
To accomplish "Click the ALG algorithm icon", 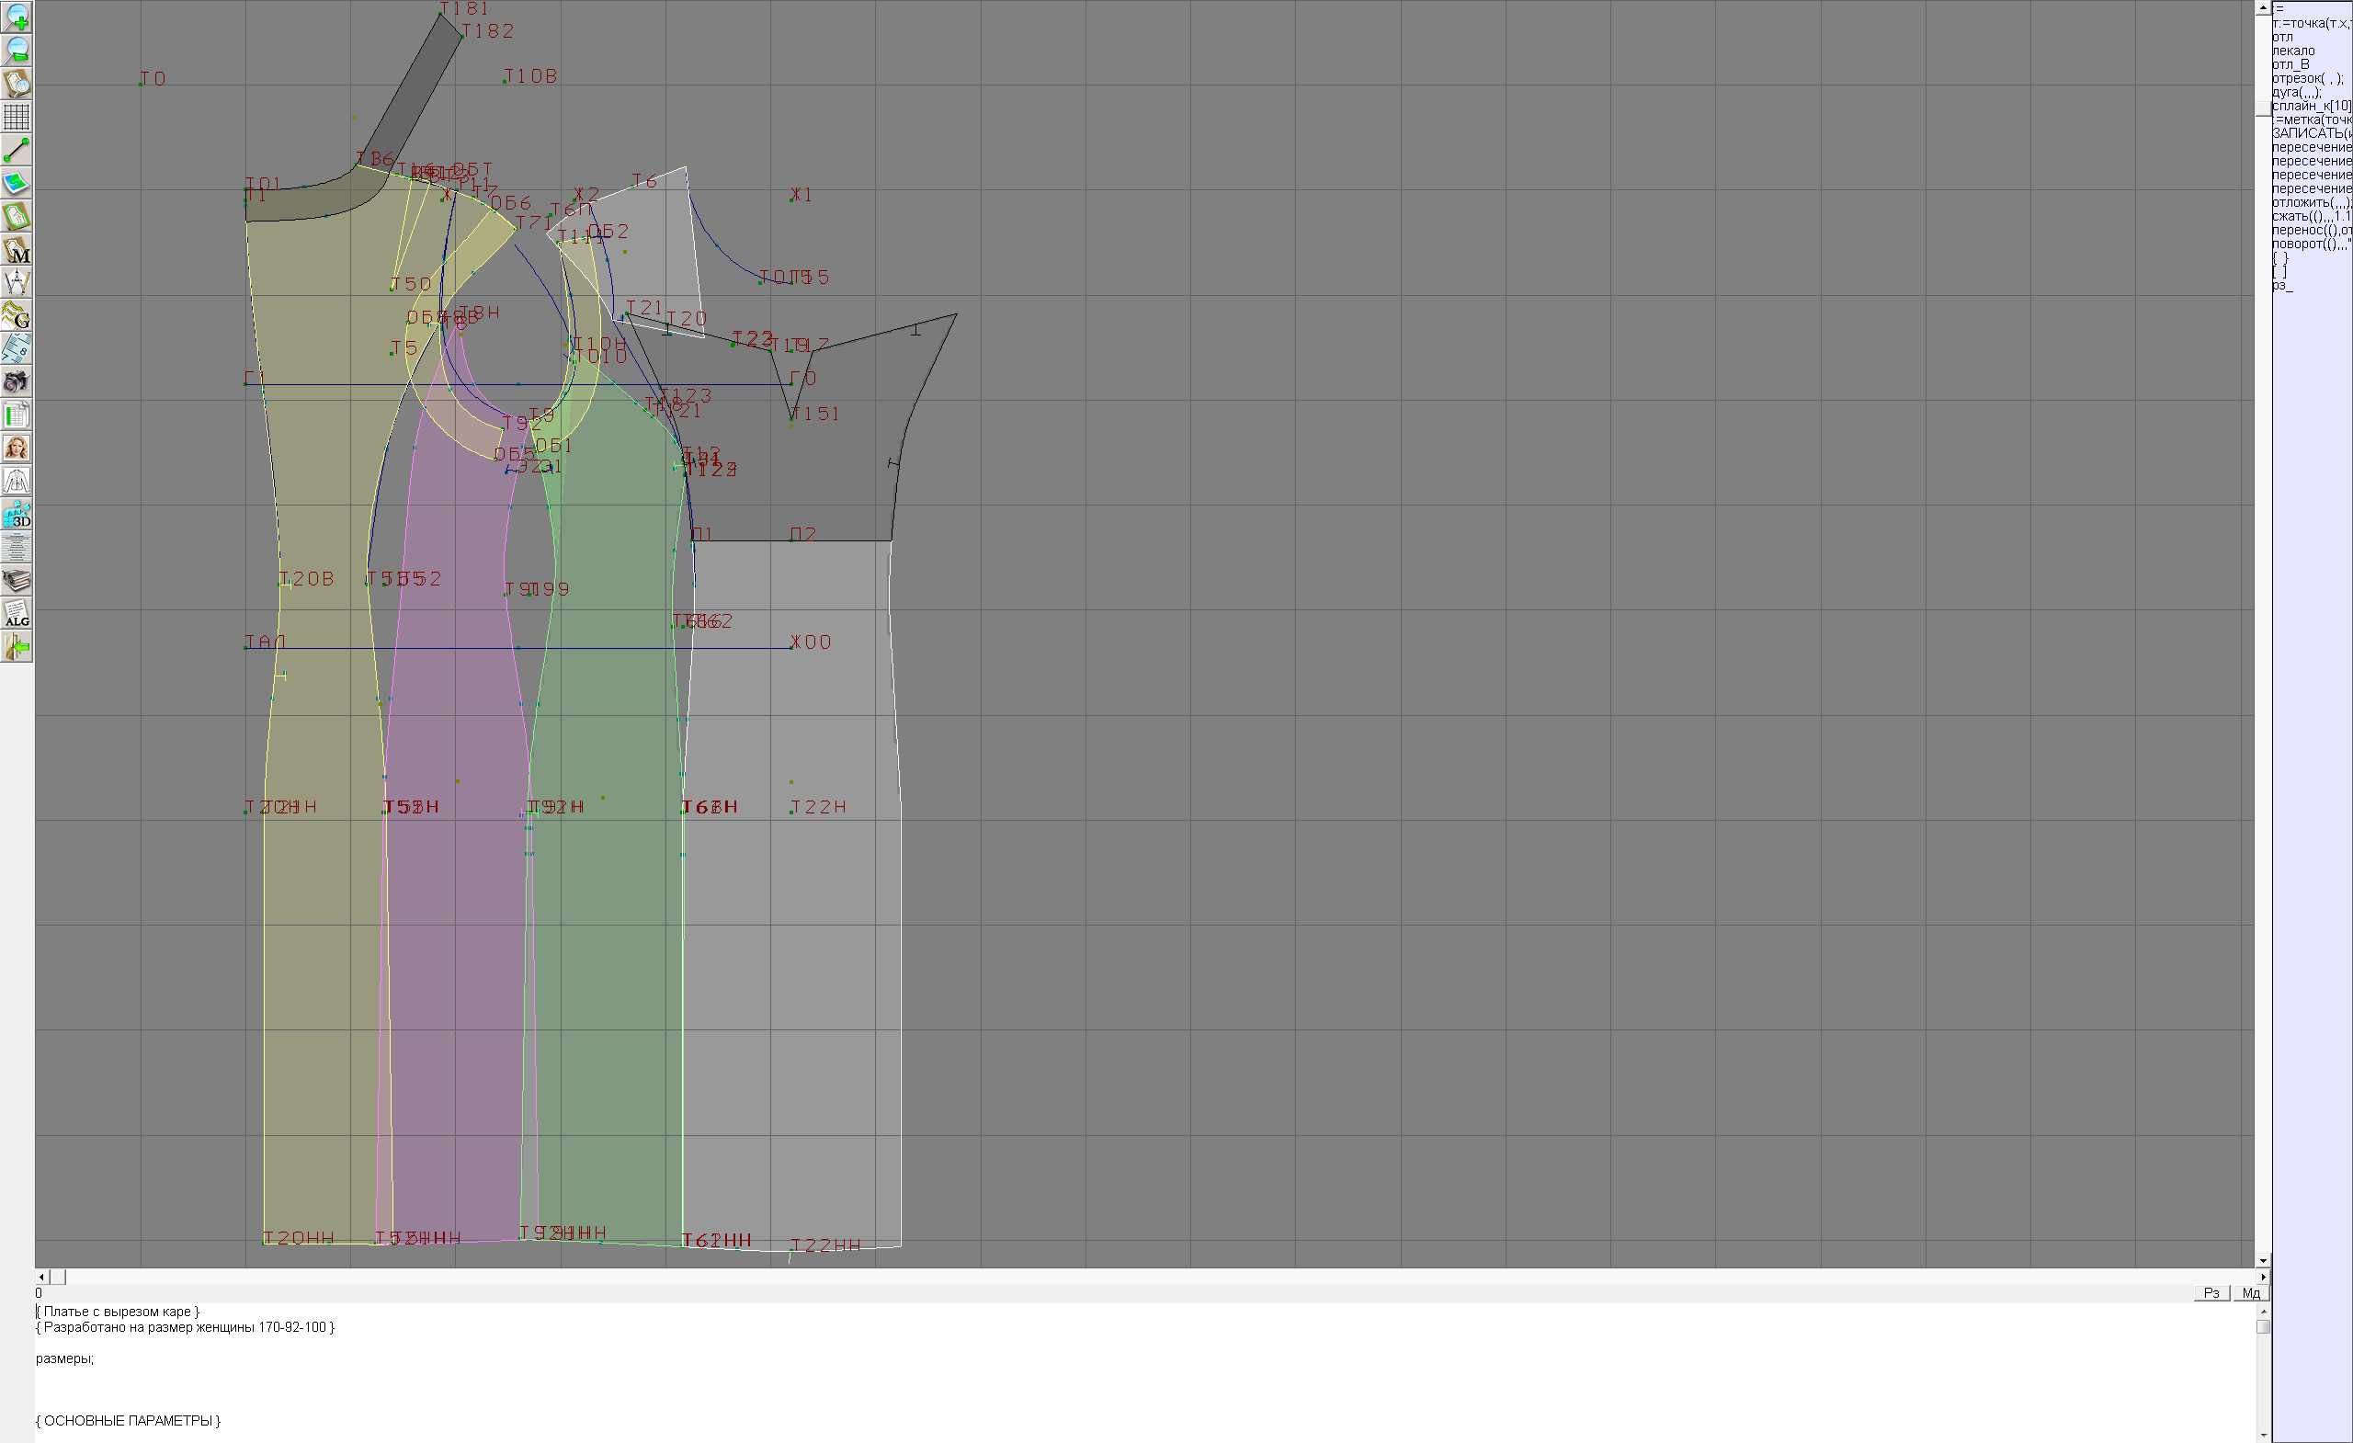I will click(17, 614).
